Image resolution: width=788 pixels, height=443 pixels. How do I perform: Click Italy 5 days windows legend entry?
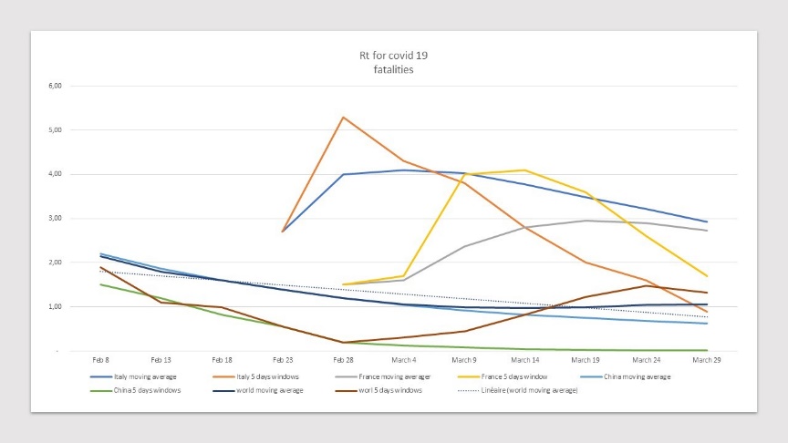tap(255, 376)
